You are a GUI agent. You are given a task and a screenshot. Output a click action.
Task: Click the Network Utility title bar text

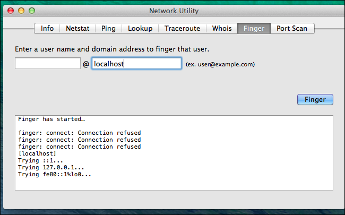(172, 10)
